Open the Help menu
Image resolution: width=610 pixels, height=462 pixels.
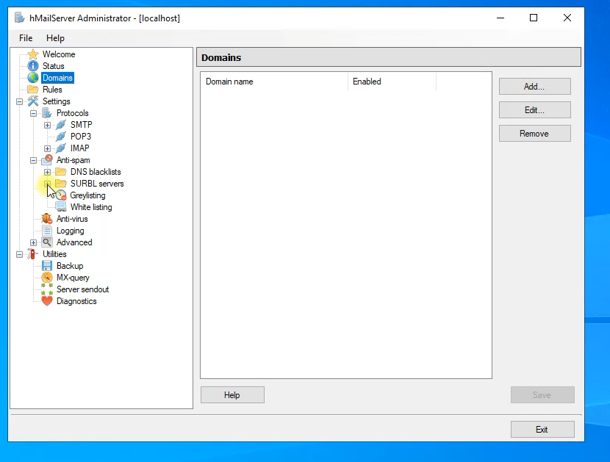click(55, 38)
